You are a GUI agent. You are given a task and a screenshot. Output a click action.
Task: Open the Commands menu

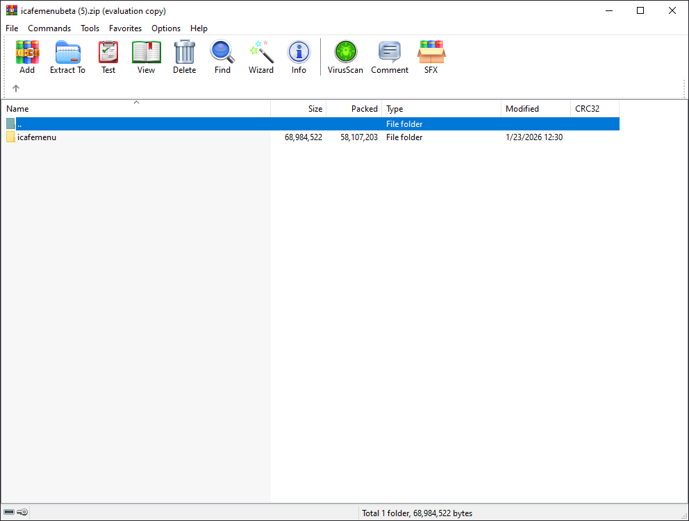pyautogui.click(x=49, y=28)
